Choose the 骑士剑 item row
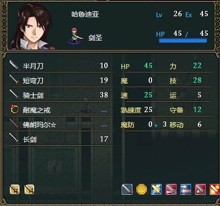The image size is (220, 206). 60,95
